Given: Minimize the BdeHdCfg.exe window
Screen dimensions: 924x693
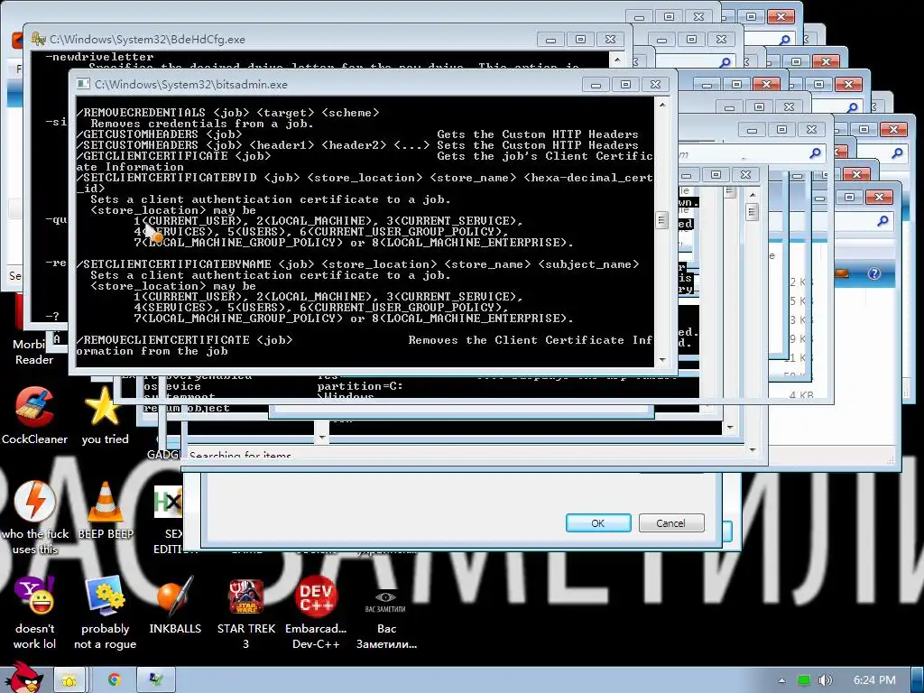Looking at the screenshot, I should click(550, 40).
